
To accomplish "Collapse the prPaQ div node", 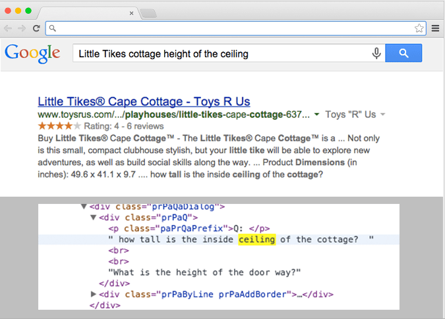I will coord(93,218).
